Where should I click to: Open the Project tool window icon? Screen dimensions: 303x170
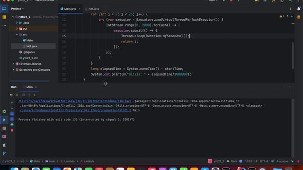(4, 8)
